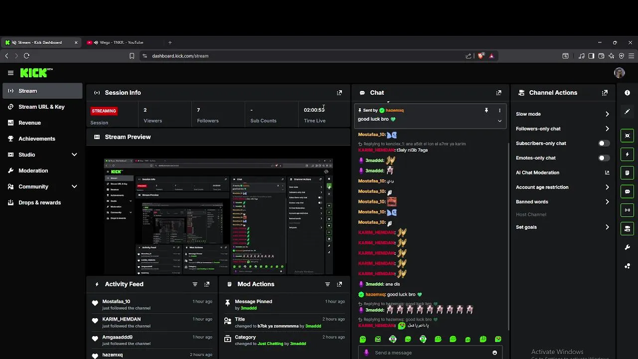Click the Kick logo

(x=36, y=73)
